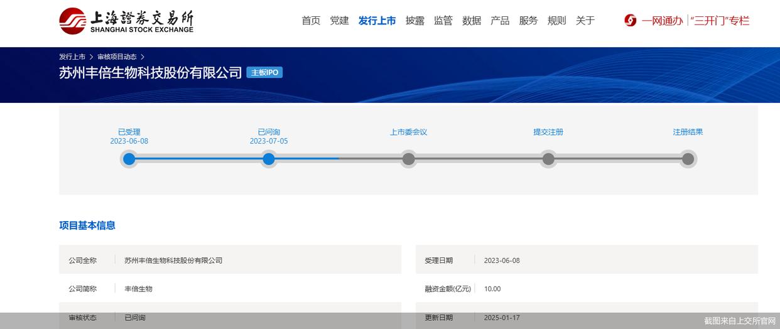Image resolution: width=780 pixels, height=329 pixels.
Task: Open the 产品 menu item
Action: (x=500, y=21)
